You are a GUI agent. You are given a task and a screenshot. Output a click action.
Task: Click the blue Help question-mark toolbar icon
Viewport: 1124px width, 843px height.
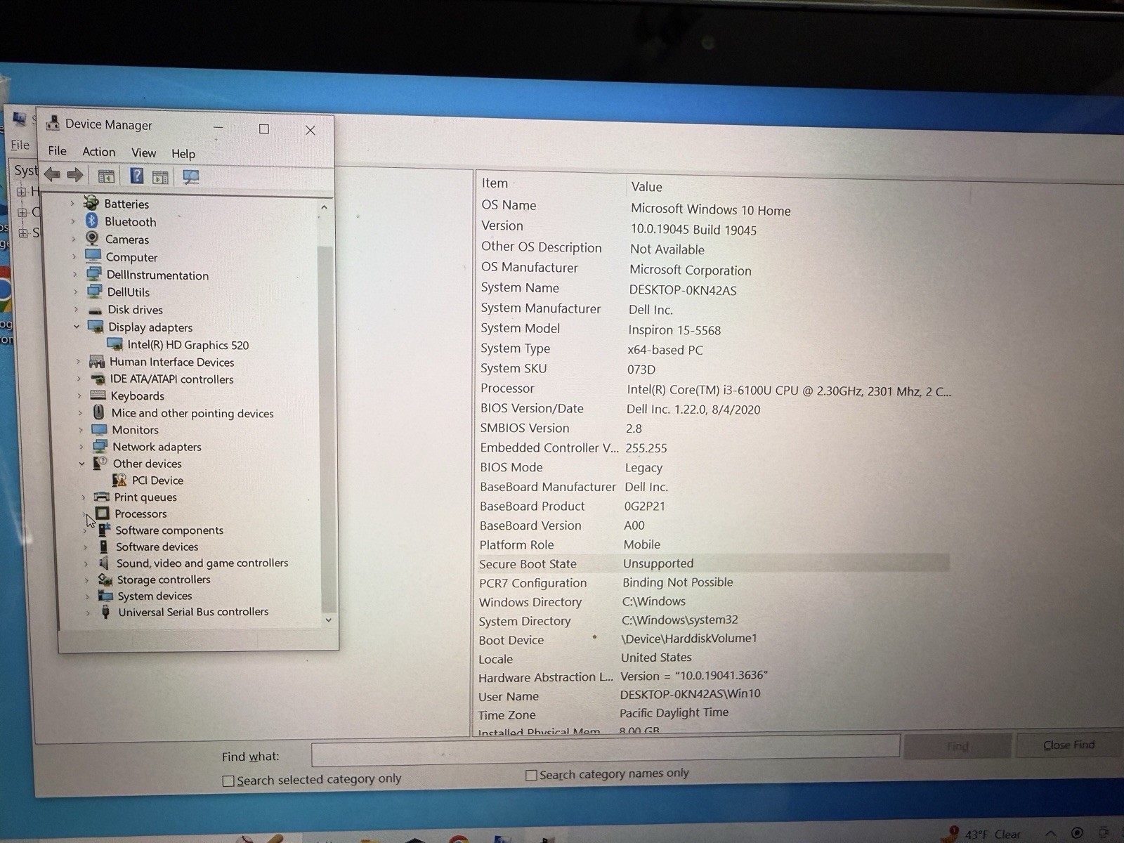click(137, 176)
